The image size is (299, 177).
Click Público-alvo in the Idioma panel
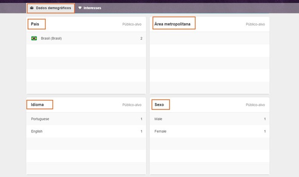pos(132,105)
